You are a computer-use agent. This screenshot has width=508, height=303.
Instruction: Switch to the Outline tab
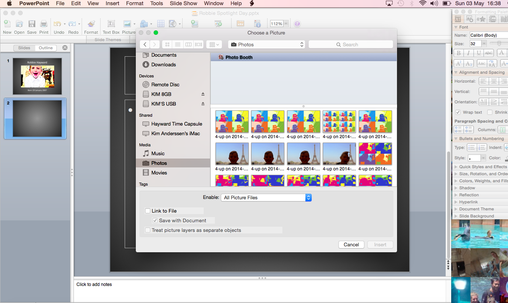click(46, 48)
